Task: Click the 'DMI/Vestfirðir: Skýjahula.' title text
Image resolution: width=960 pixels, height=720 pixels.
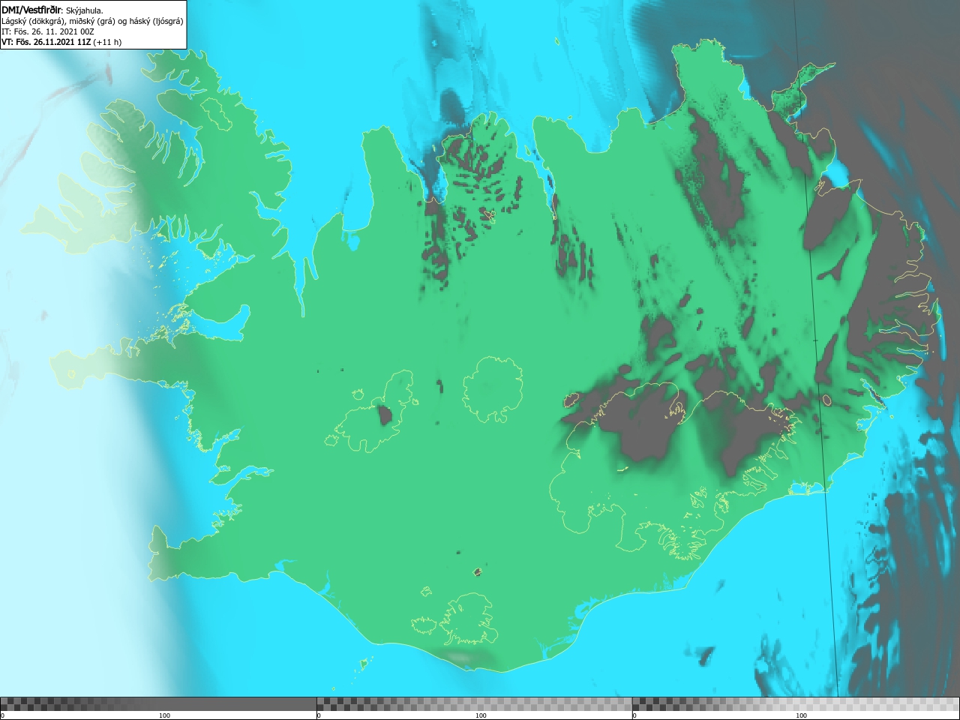Action: pos(52,10)
